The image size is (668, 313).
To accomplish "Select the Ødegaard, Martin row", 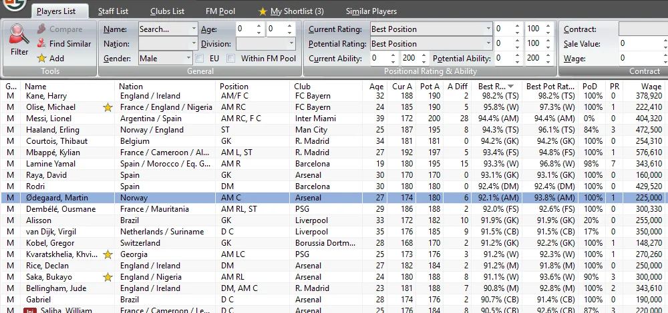I will pyautogui.click(x=334, y=198).
